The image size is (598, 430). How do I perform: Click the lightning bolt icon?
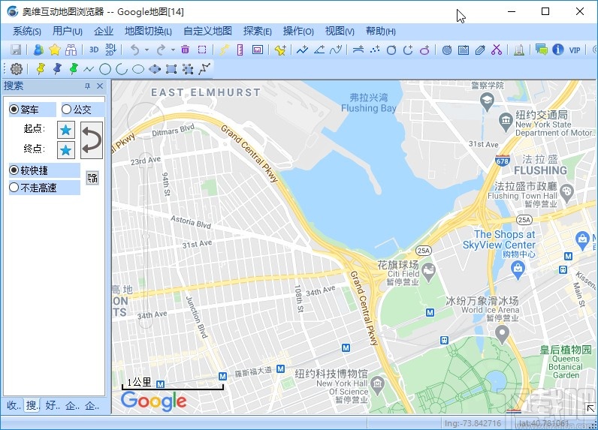225,50
